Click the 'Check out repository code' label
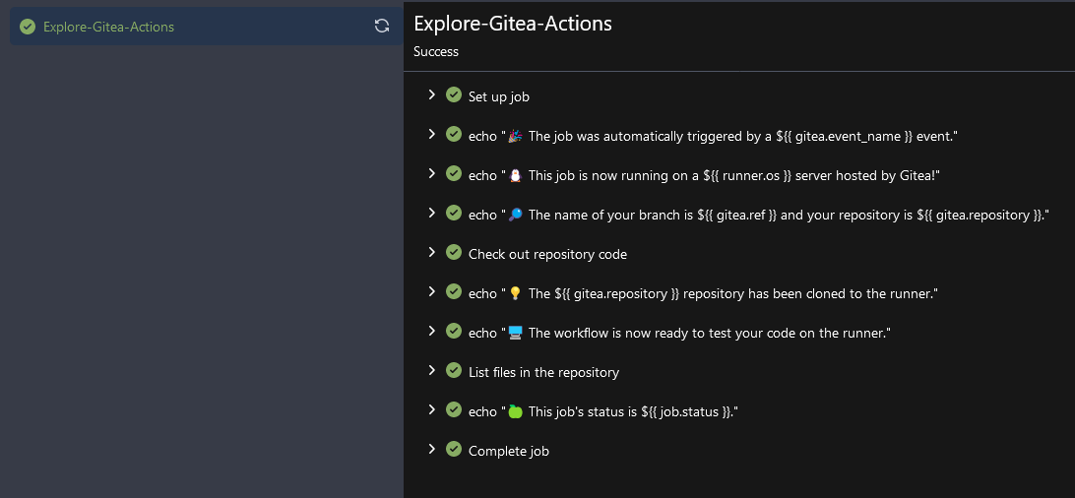 point(547,254)
